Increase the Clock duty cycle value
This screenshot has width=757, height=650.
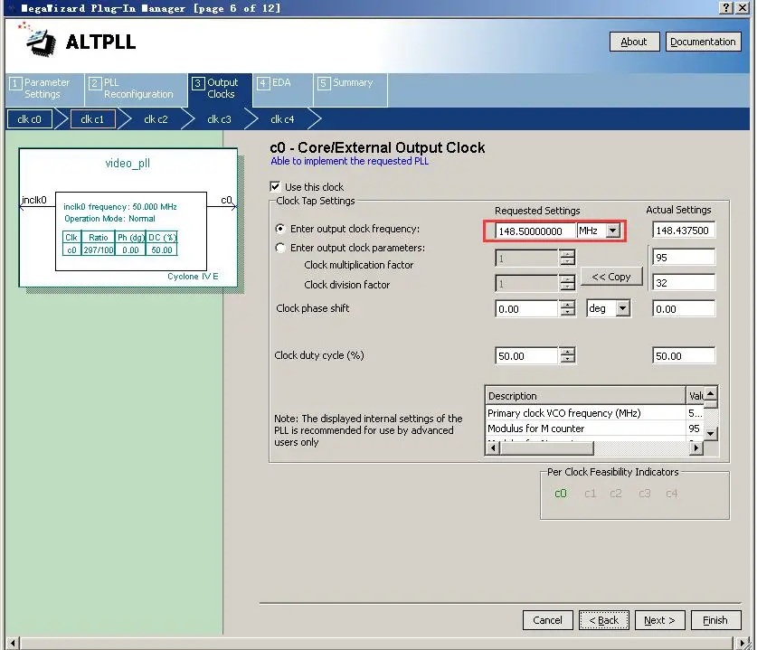[568, 352]
